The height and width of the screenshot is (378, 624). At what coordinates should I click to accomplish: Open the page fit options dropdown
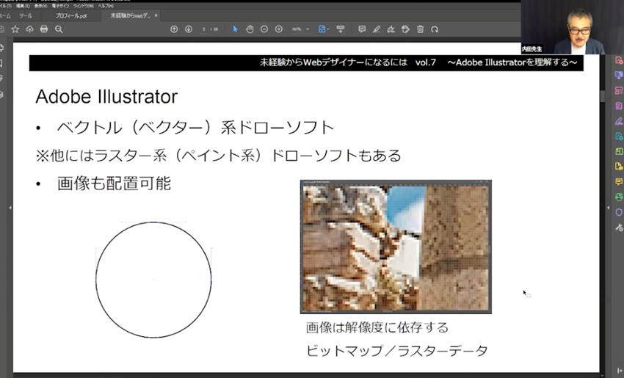(324, 29)
